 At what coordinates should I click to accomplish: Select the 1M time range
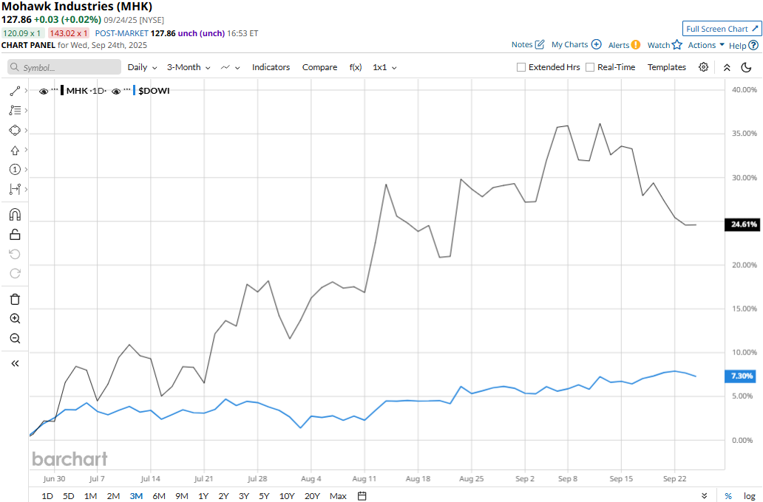point(90,495)
